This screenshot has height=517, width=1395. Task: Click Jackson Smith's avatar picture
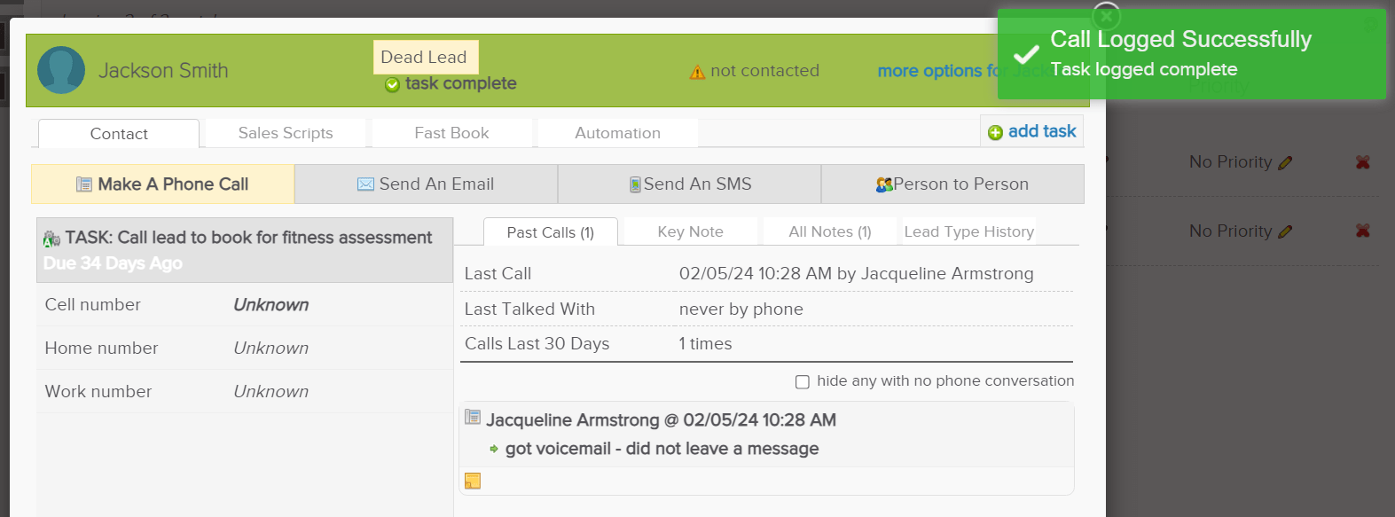coord(61,70)
